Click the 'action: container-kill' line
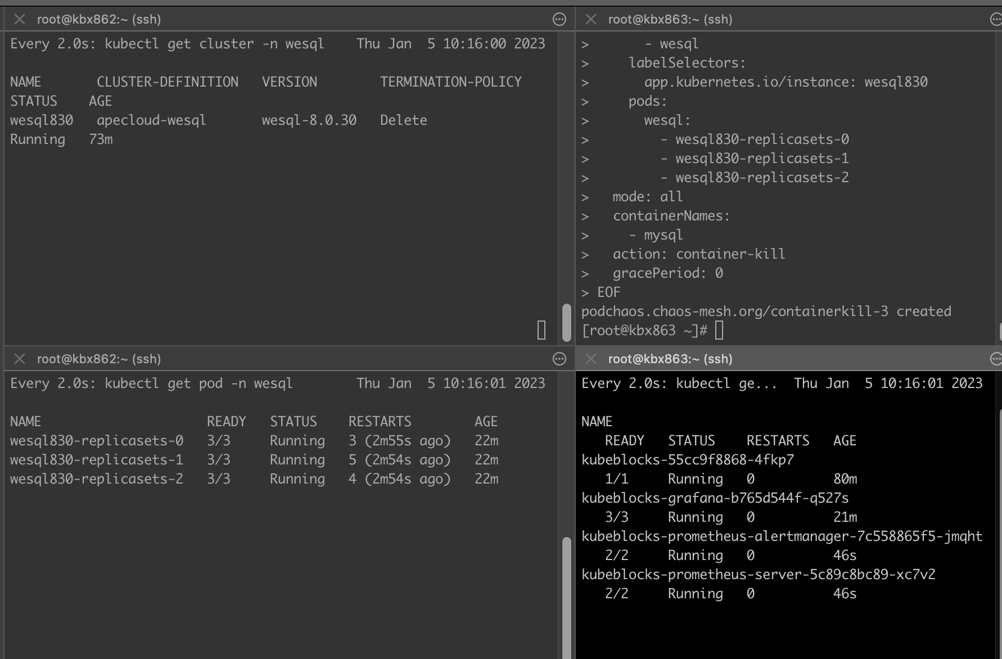The width and height of the screenshot is (1002, 659). coord(699,254)
